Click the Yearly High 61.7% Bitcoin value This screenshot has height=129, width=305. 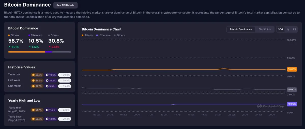pos(38,110)
